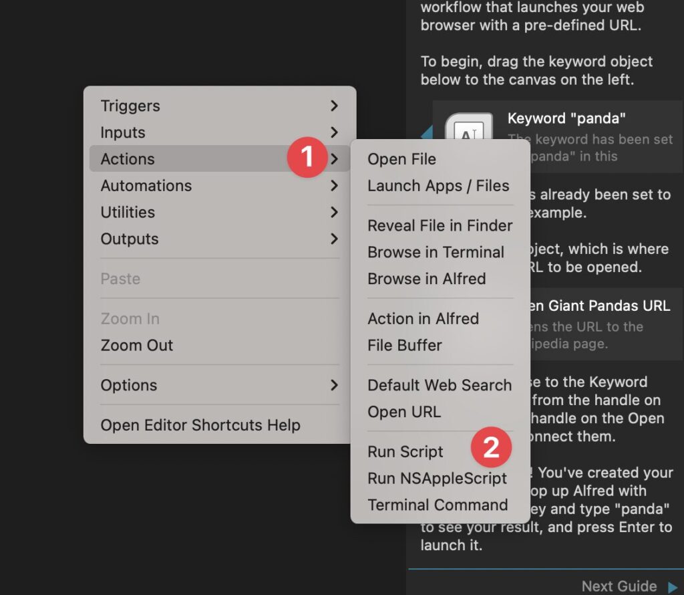Click the Keyword object icon
The image size is (684, 595).
click(469, 126)
